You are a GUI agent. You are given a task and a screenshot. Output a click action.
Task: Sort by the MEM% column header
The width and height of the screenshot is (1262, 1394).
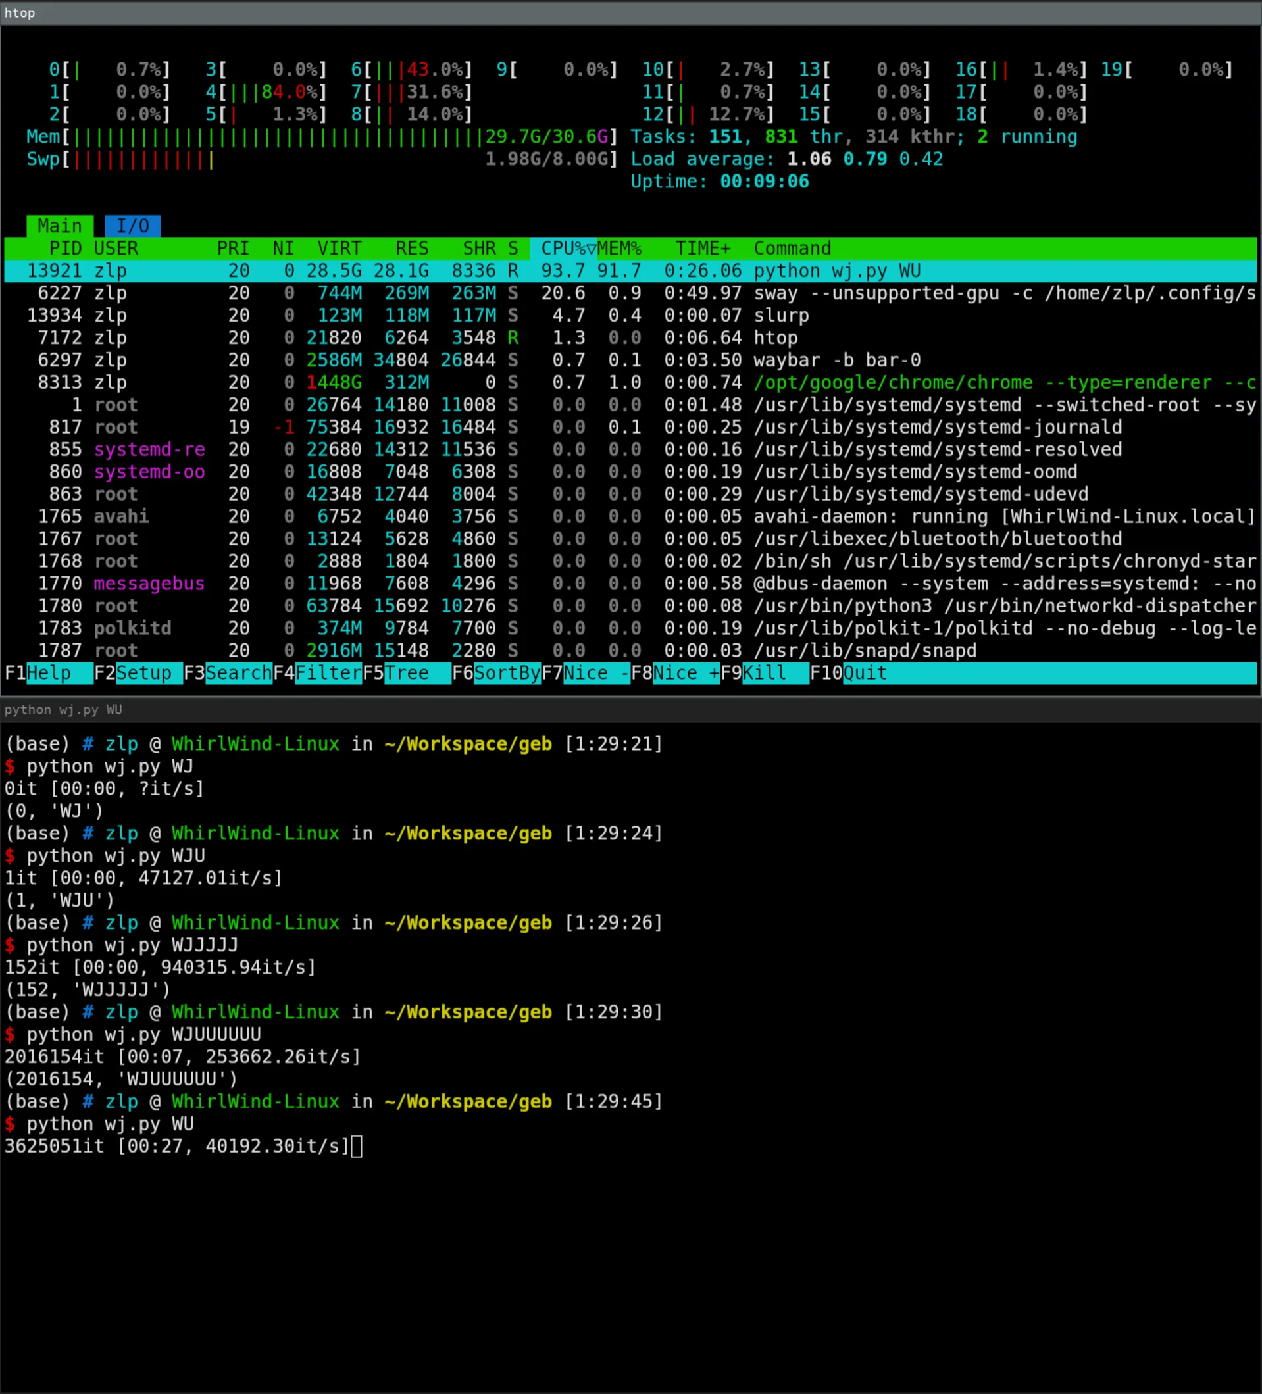[620, 248]
